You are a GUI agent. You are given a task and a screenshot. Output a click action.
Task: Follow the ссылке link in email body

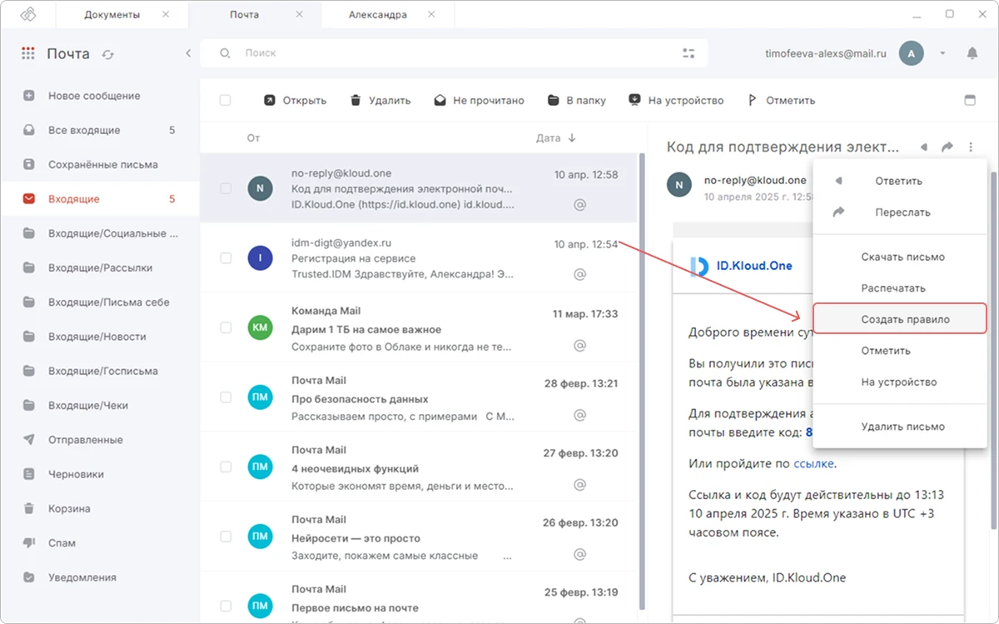[x=813, y=463]
